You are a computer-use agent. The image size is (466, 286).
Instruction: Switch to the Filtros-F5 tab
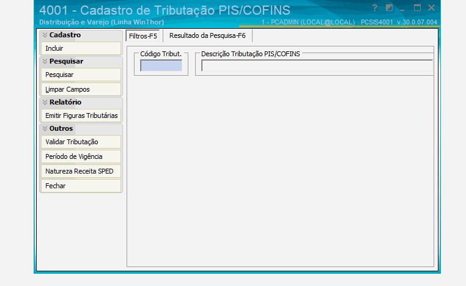pos(142,36)
